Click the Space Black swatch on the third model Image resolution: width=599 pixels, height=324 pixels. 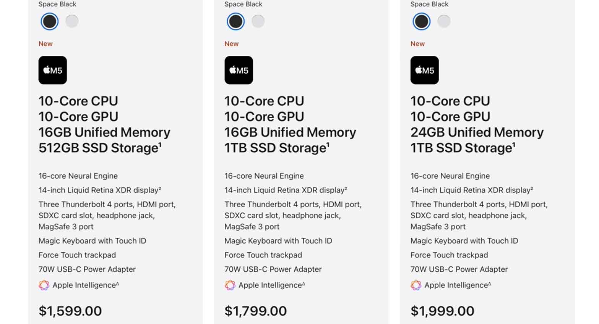(421, 21)
